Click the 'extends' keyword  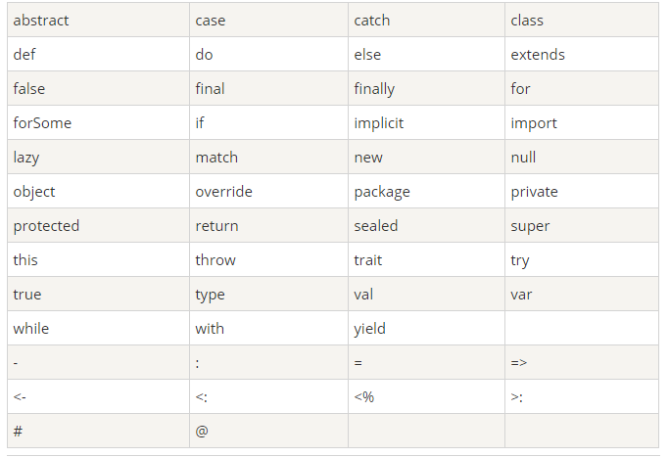pyautogui.click(x=538, y=55)
